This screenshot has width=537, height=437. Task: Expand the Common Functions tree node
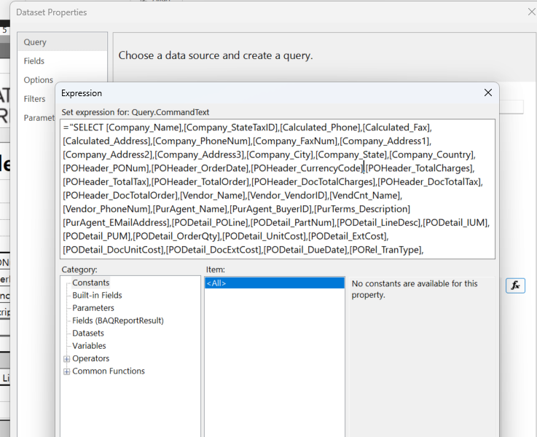coord(67,371)
